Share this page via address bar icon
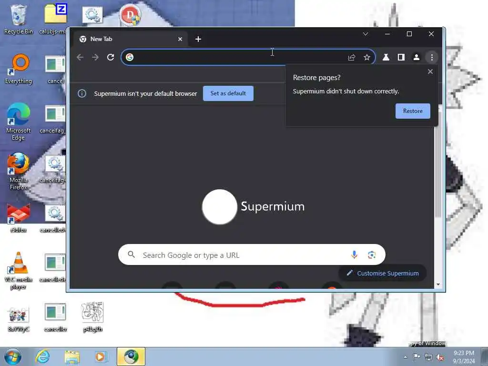The image size is (488, 366). 351,57
